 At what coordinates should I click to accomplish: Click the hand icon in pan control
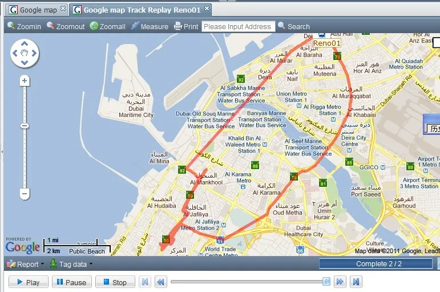[x=25, y=53]
